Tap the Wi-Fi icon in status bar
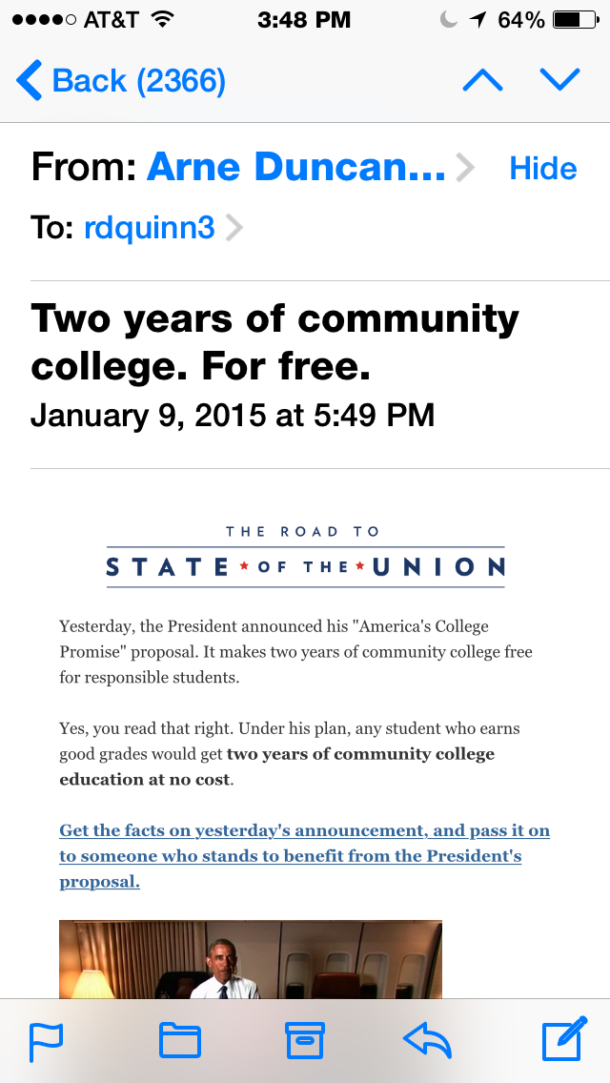 (163, 20)
